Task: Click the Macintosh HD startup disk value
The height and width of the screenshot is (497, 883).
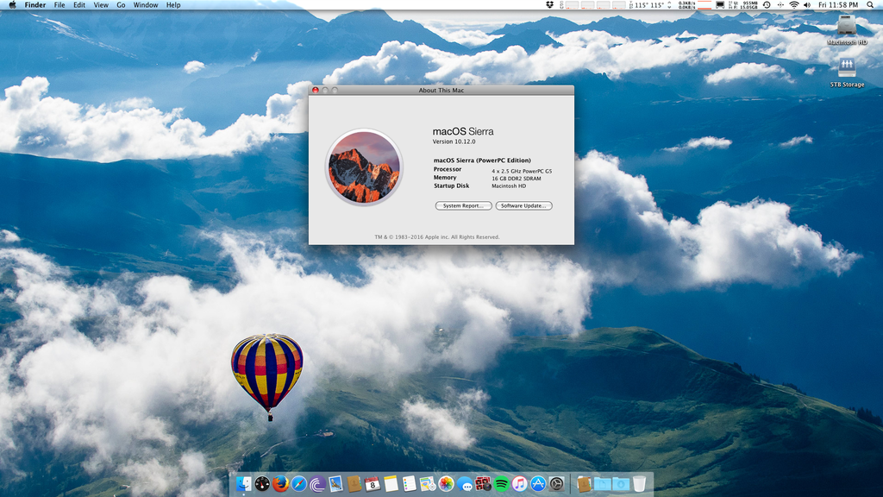Action: (509, 186)
